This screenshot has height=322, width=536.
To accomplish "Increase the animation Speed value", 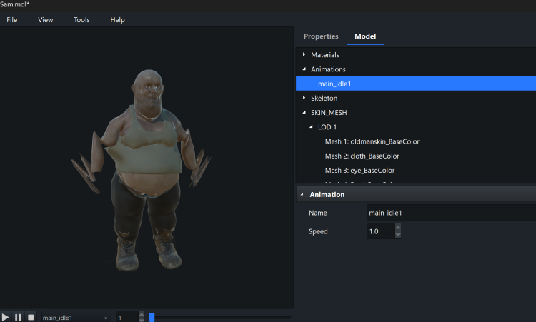I will (398, 228).
